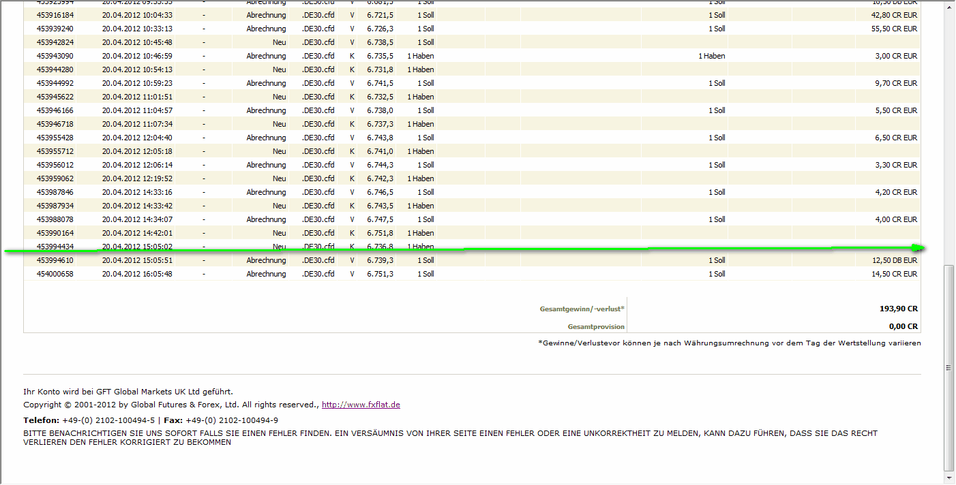Click the amount 3,00 CR EUR
Screen dimensions: 956x485
896,56
